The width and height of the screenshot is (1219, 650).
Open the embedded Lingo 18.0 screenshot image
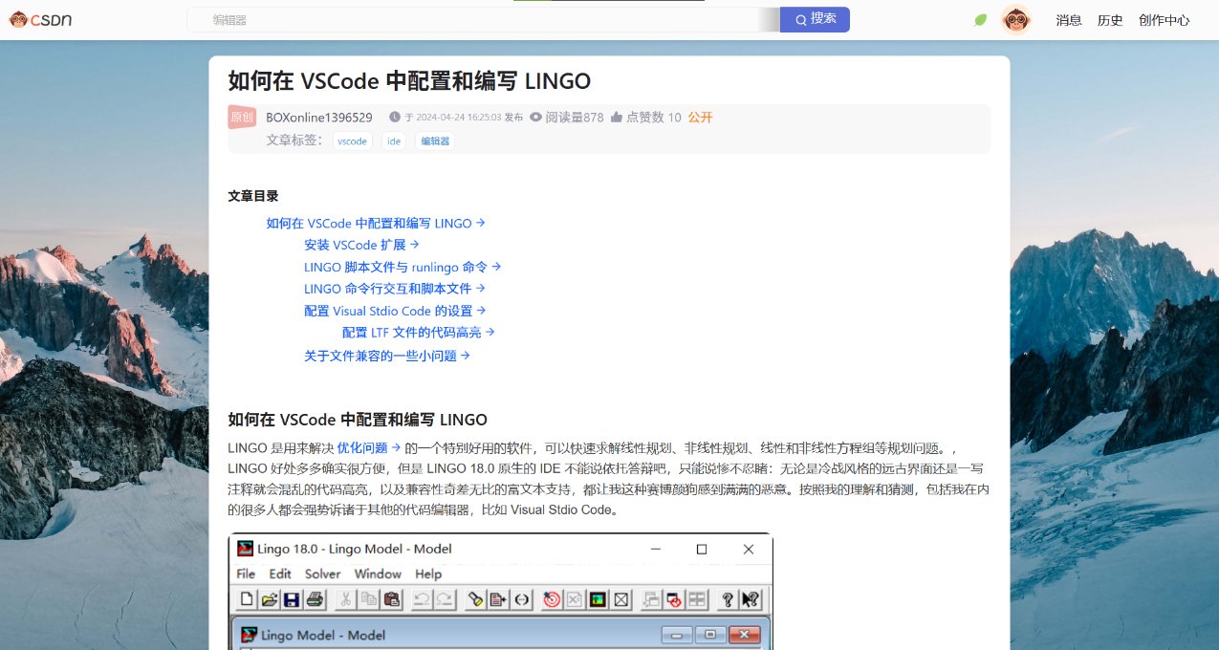(x=500, y=592)
